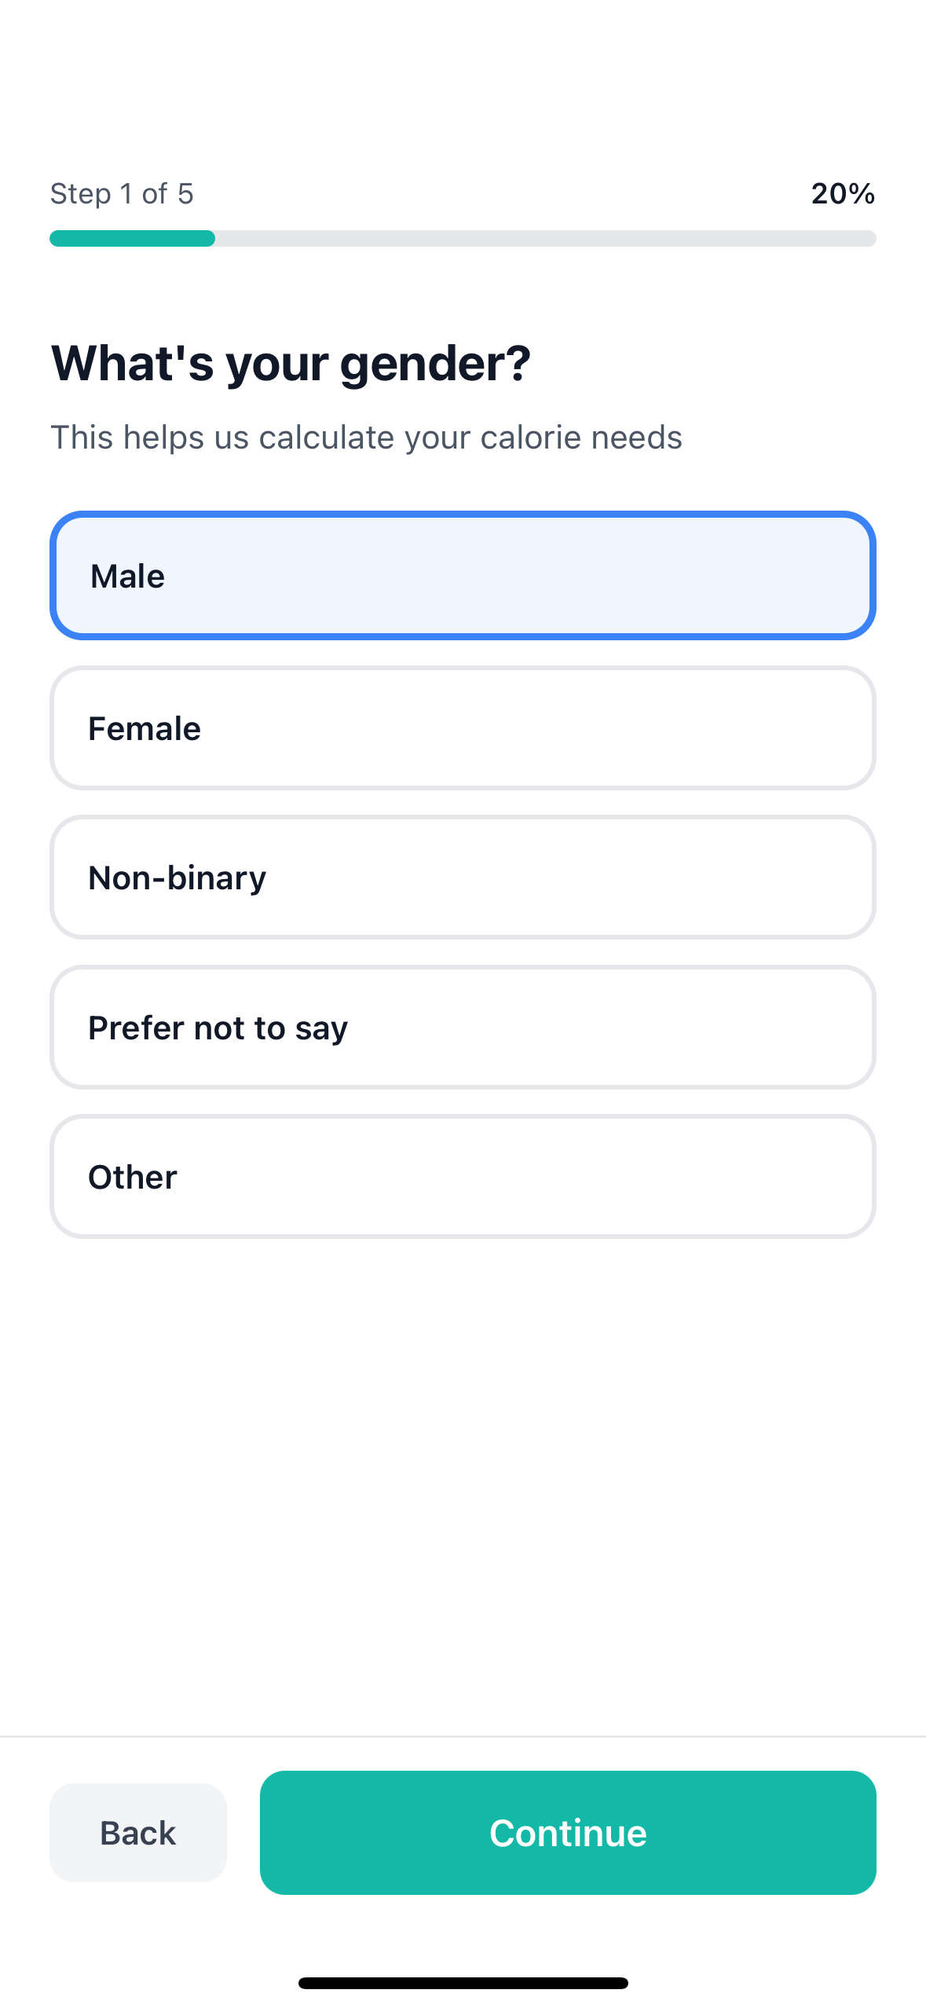
Task: Click the Female text label
Action: [145, 729]
